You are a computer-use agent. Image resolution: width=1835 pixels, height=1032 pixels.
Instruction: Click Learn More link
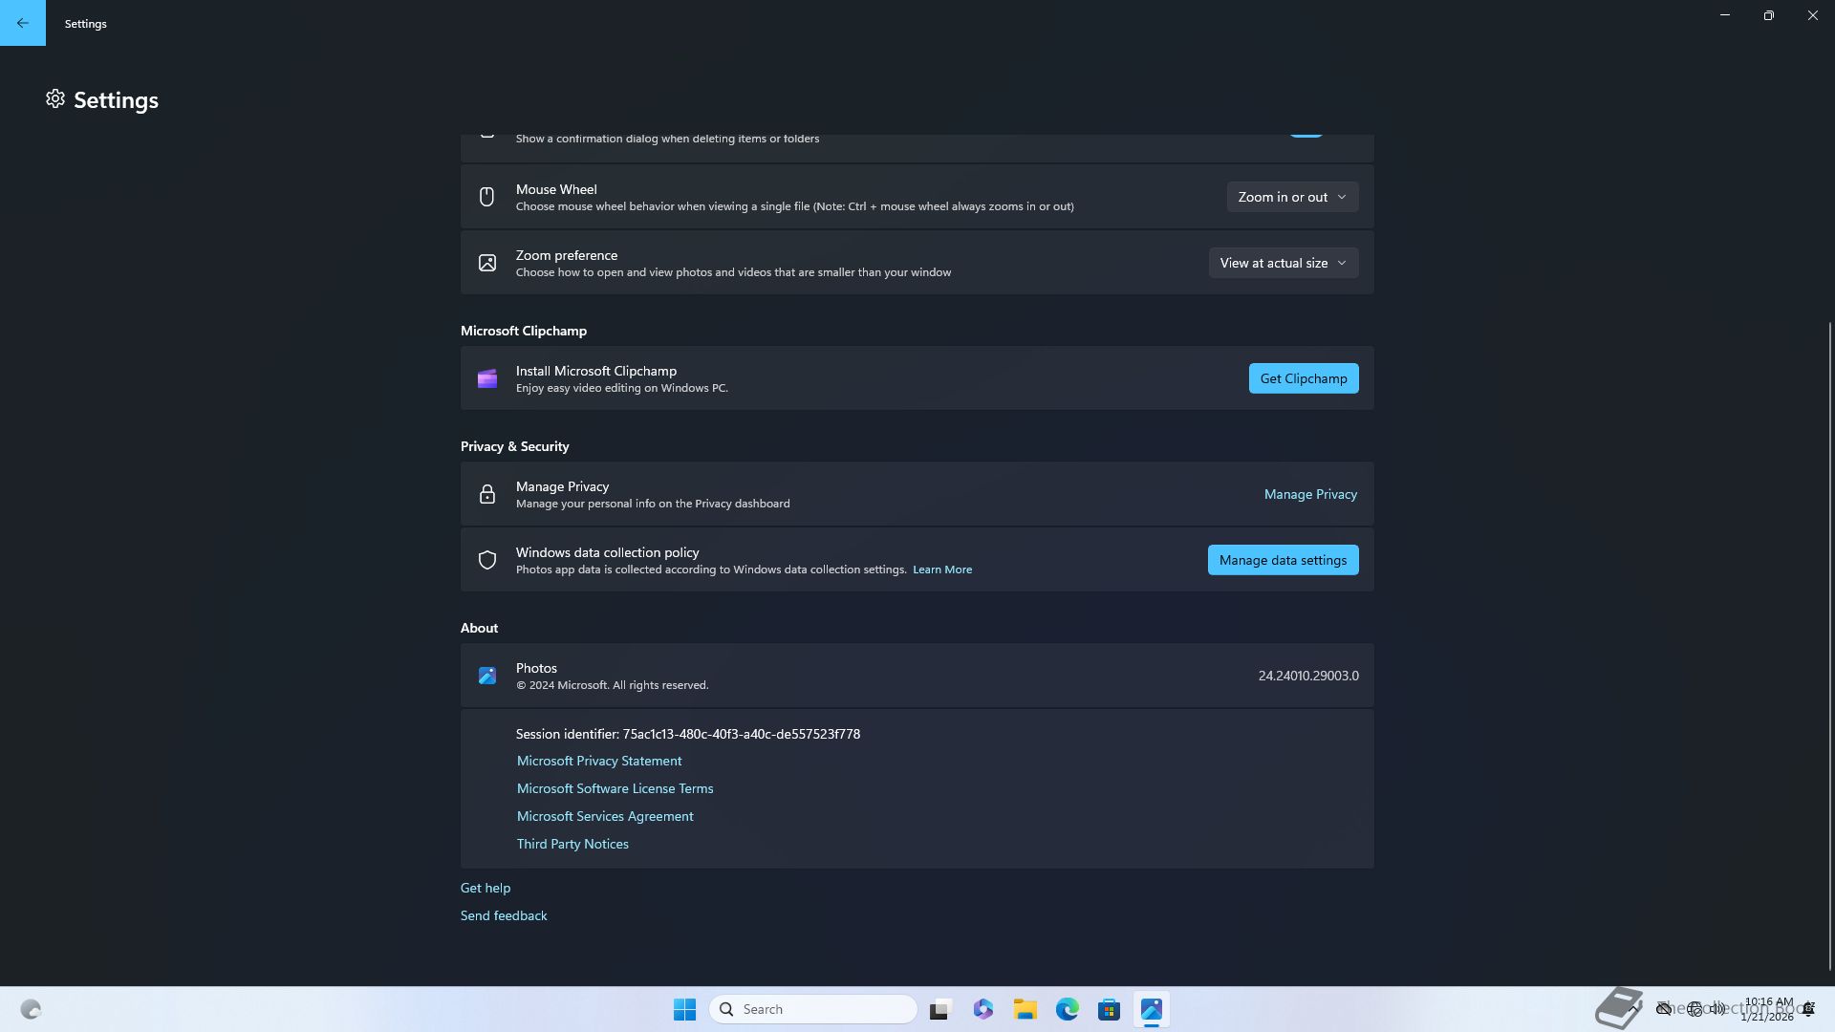coord(941,570)
